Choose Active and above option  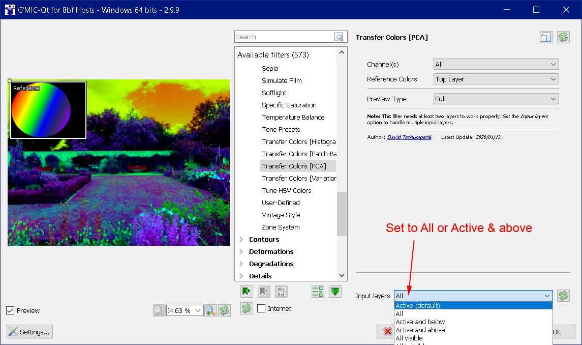[473, 330]
